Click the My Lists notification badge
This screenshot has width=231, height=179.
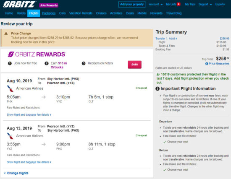[x=178, y=4]
